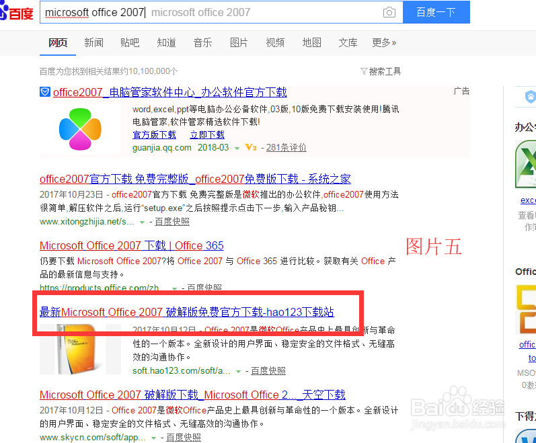Open the 贴吧 tab
Screen dimensions: 536x443
tap(130, 43)
